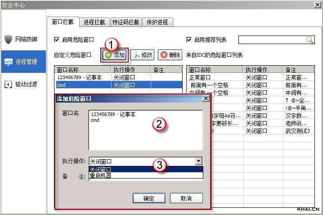This screenshot has height=215, width=323.
Task: Switch to 进程拦截 tab
Action: coord(94,22)
